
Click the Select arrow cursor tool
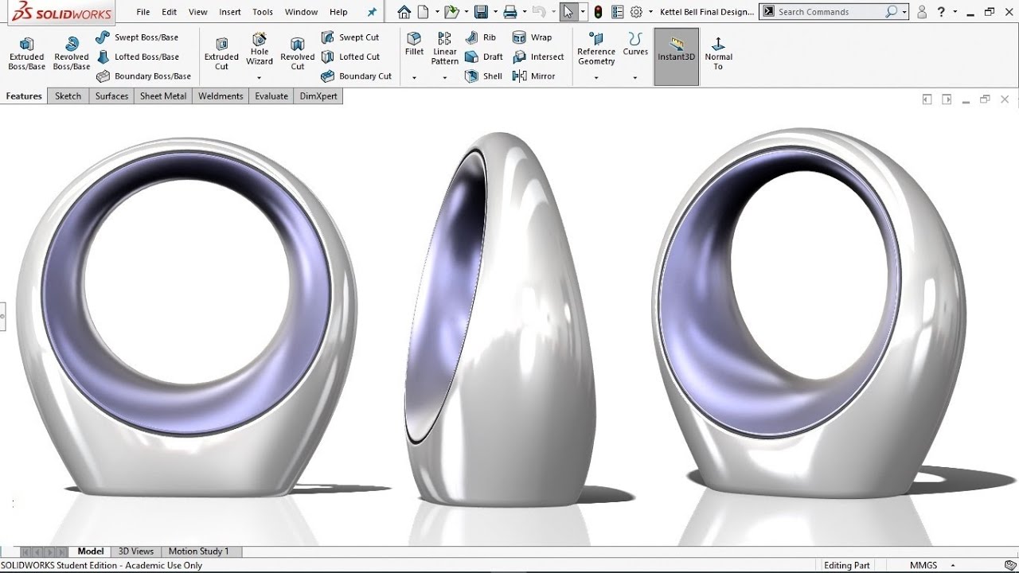(x=568, y=12)
